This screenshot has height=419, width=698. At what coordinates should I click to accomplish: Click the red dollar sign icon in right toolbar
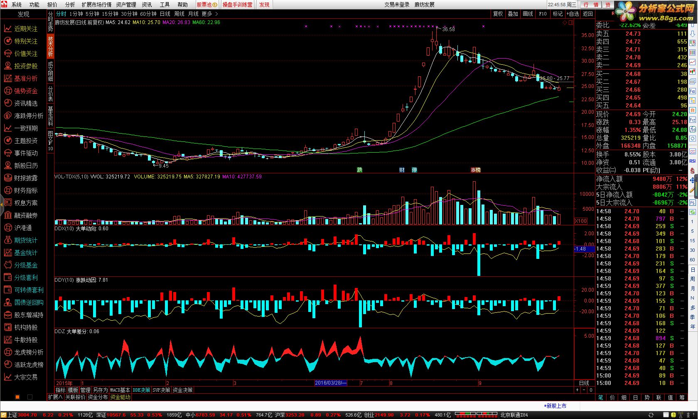coord(693,171)
